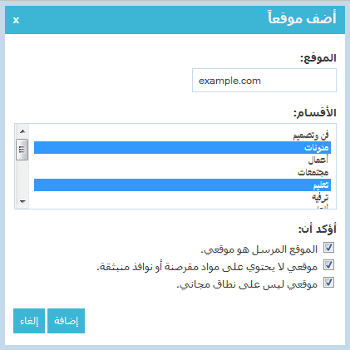
Task: Deselect the مدونات category option
Action: [x=182, y=147]
